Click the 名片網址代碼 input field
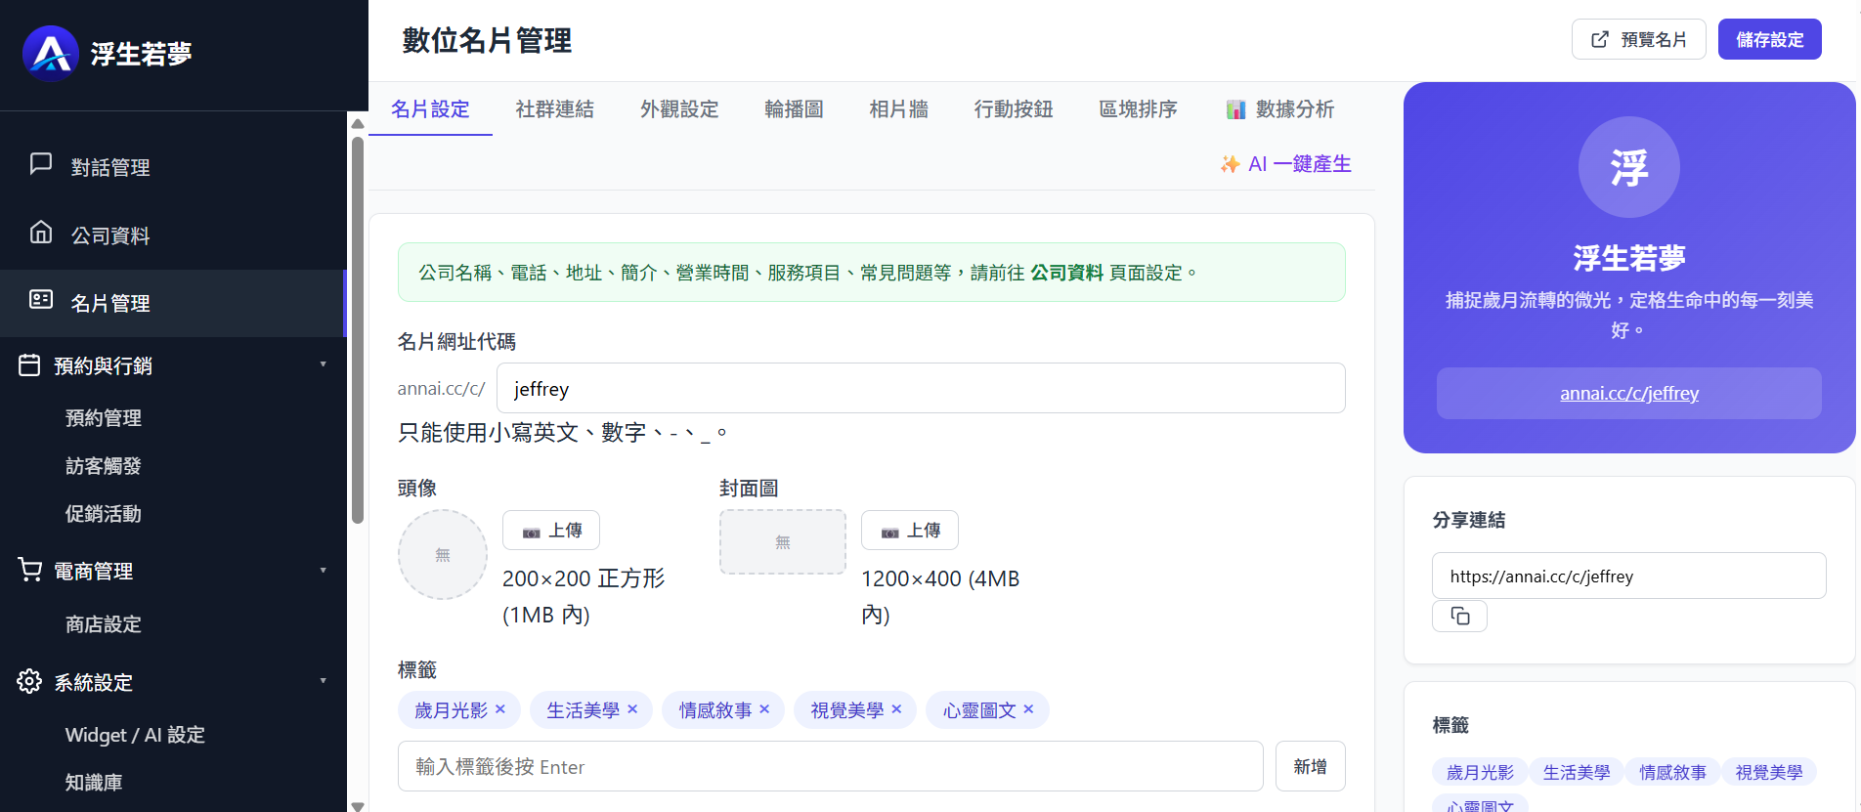The height and width of the screenshot is (812, 1861). 921,388
